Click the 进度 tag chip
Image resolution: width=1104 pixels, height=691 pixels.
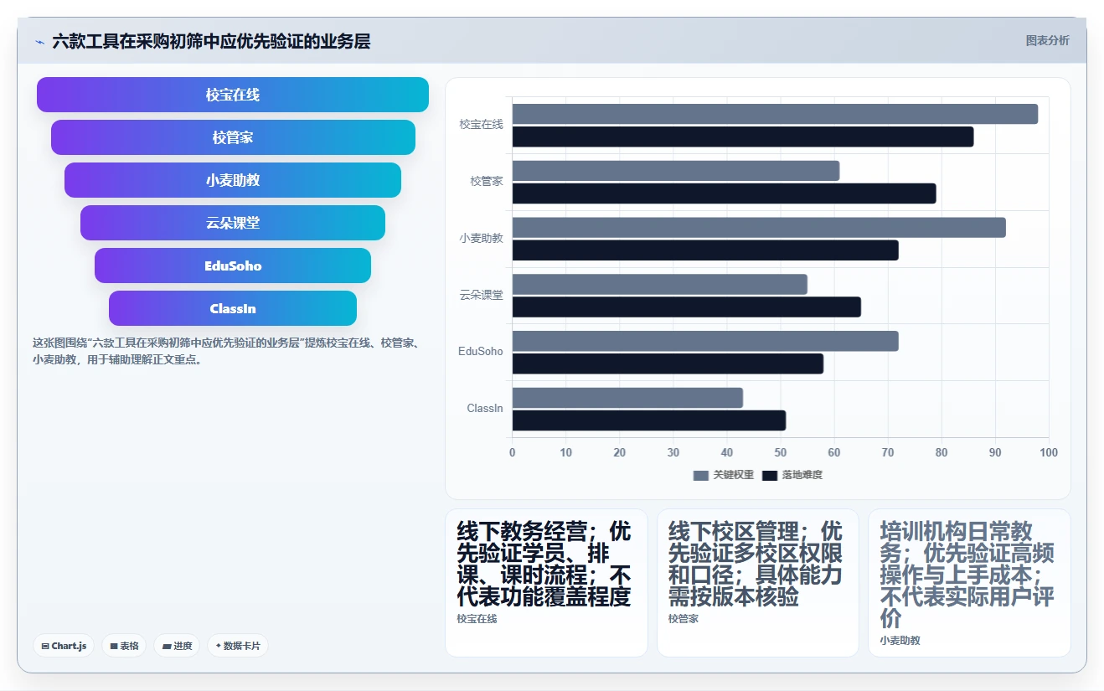tap(177, 646)
